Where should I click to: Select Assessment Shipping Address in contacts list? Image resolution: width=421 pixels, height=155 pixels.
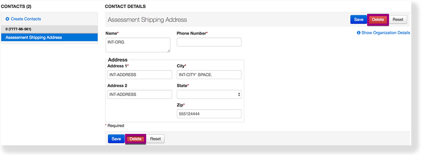click(49, 37)
